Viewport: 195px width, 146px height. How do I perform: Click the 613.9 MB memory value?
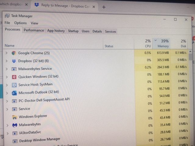coord(163,53)
